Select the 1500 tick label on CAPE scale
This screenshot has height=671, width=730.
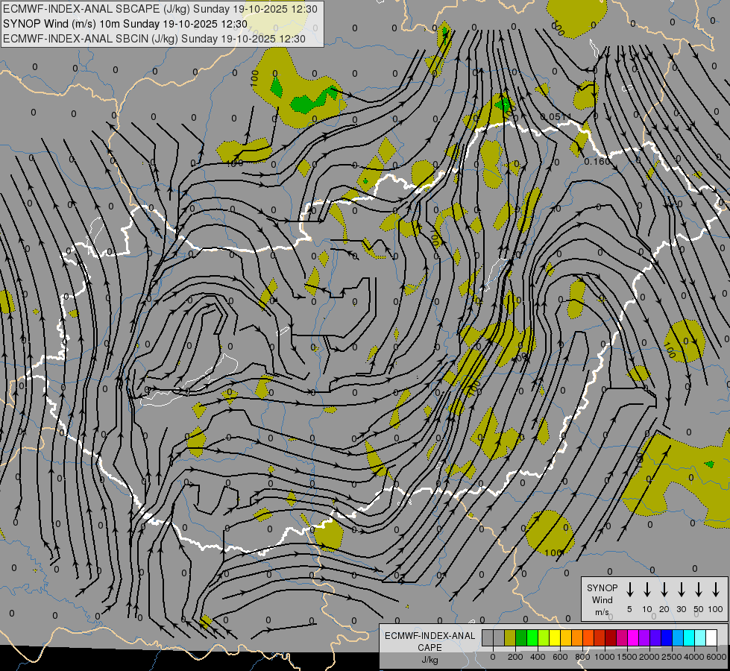pos(627,657)
